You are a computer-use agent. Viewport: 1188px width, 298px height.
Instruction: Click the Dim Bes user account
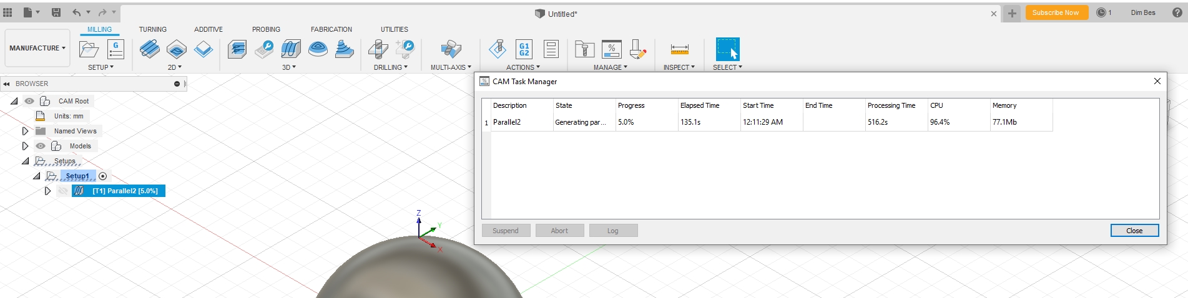pyautogui.click(x=1143, y=12)
